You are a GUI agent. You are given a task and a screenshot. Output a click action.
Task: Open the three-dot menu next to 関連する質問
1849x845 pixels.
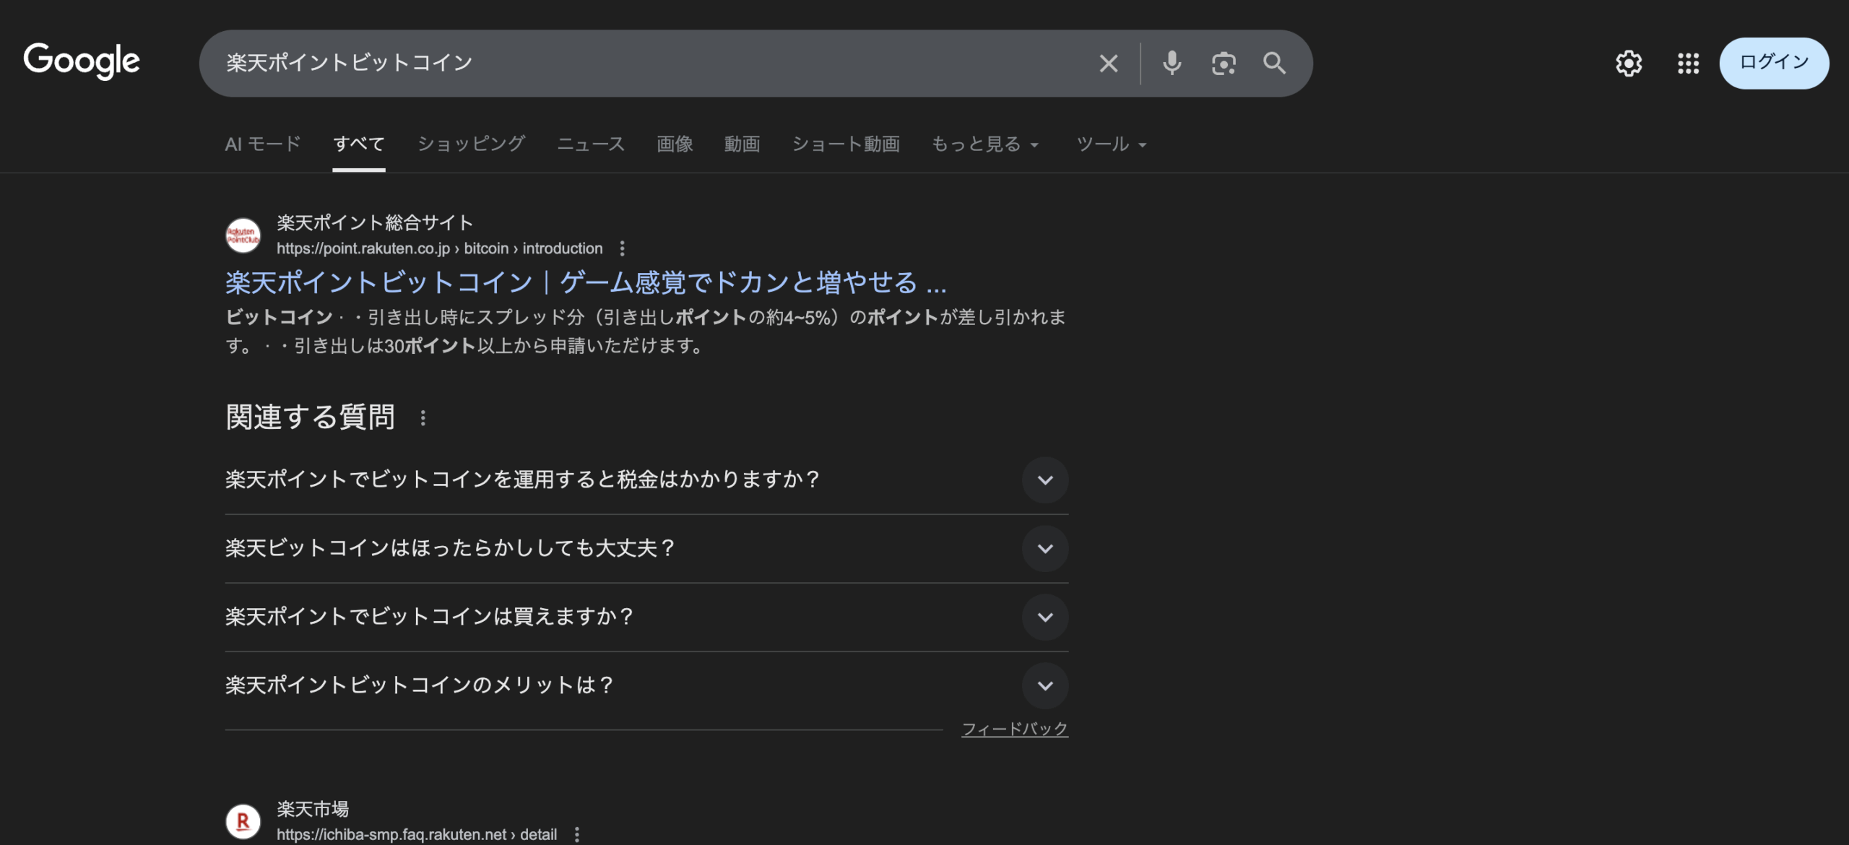click(423, 417)
